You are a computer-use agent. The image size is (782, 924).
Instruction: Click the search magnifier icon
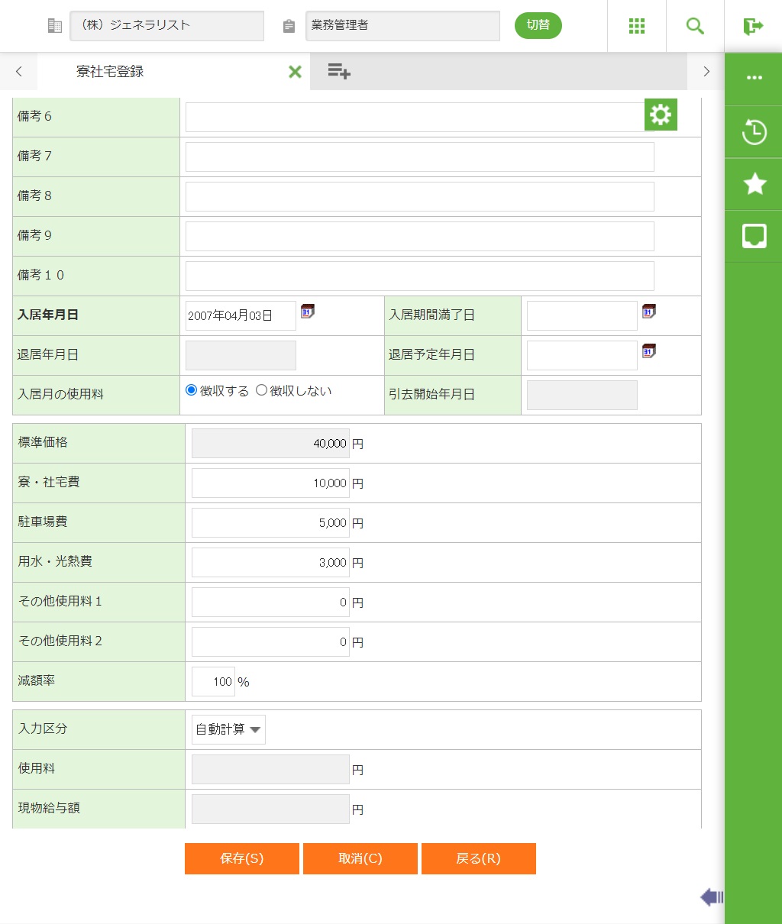click(695, 26)
